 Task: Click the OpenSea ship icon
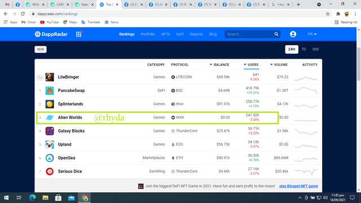coord(50,158)
